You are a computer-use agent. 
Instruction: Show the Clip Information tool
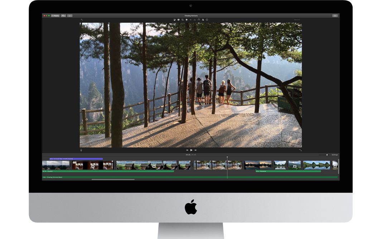coord(207,20)
